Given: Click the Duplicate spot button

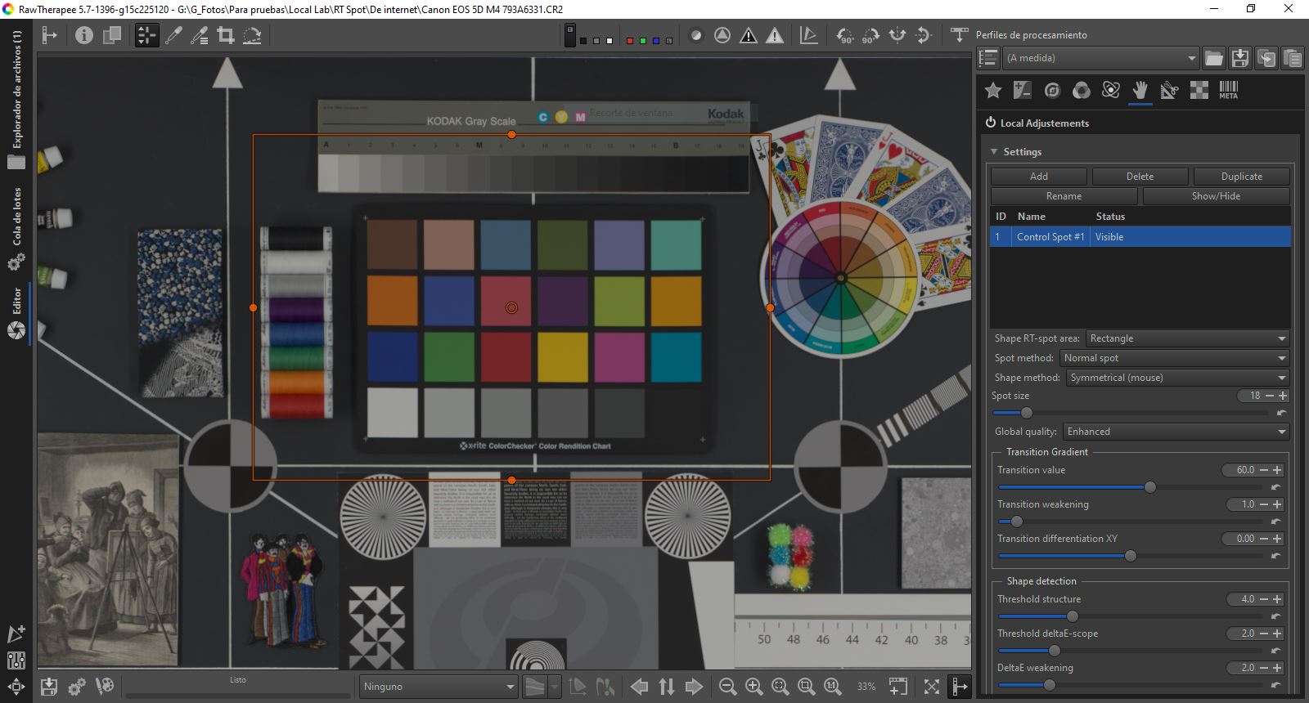Looking at the screenshot, I should 1241,177.
